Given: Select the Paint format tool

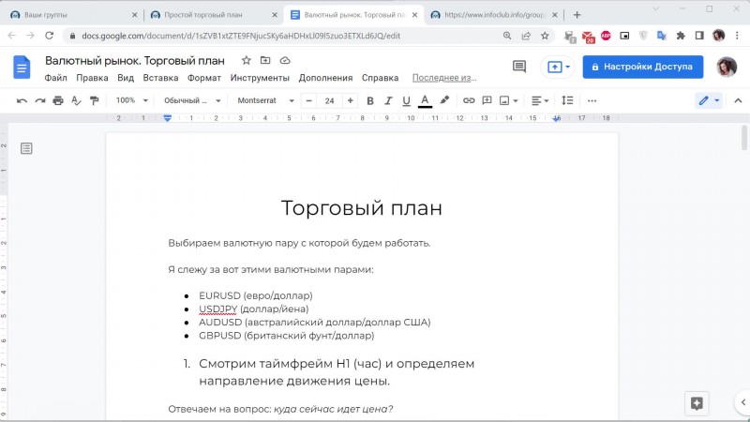Looking at the screenshot, I should click(95, 100).
